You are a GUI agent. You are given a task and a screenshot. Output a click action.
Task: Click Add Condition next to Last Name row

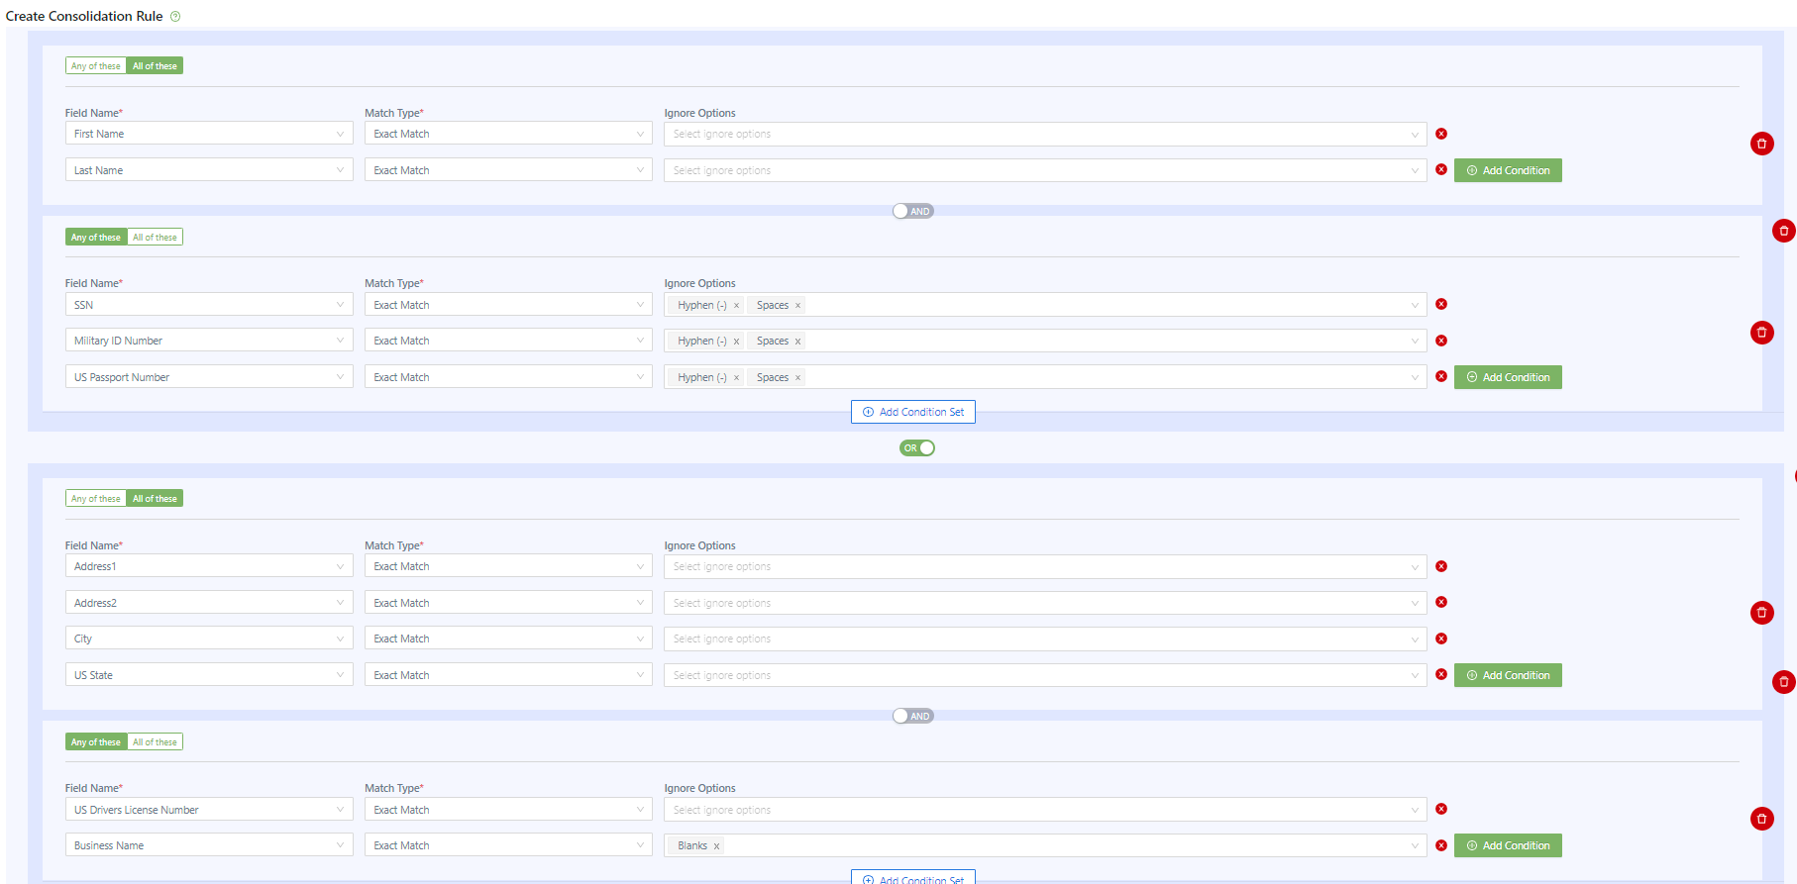[x=1508, y=170]
